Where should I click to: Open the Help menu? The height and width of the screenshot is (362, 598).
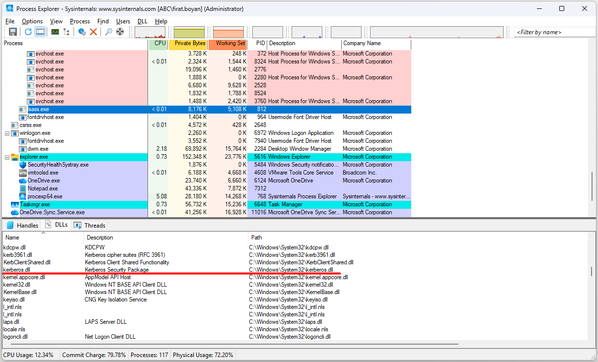pyautogui.click(x=161, y=21)
